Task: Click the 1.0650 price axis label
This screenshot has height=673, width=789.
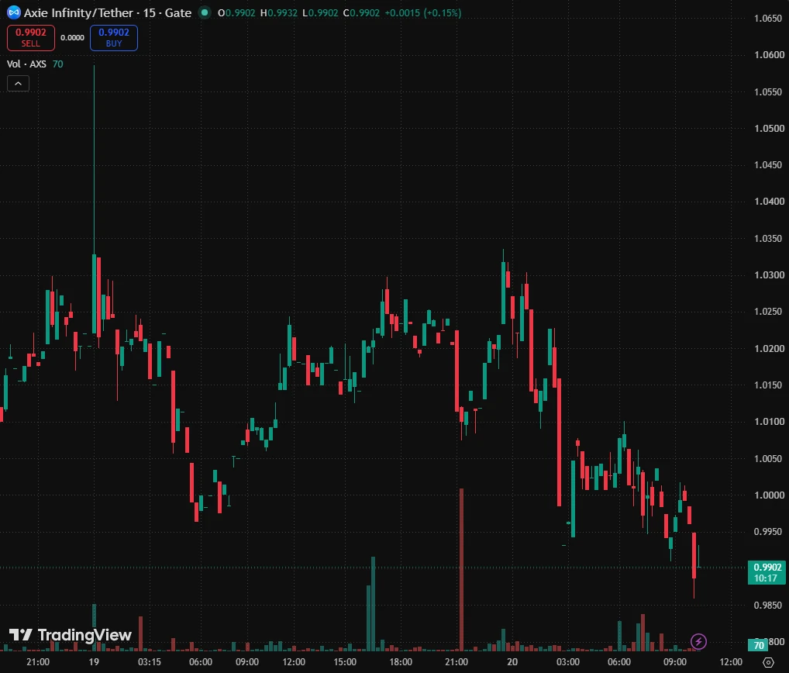Action: (x=768, y=19)
